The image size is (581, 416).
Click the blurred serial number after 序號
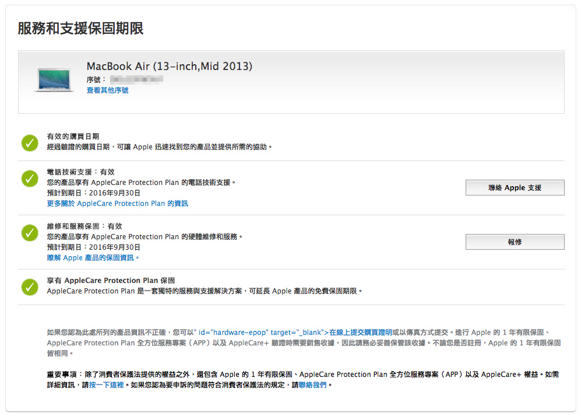click(x=136, y=79)
